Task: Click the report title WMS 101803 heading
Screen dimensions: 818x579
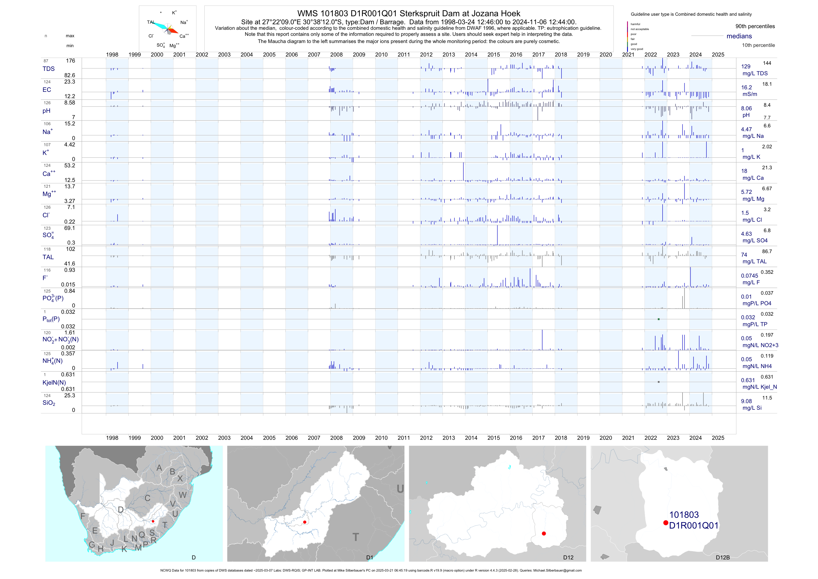Action: click(409, 14)
